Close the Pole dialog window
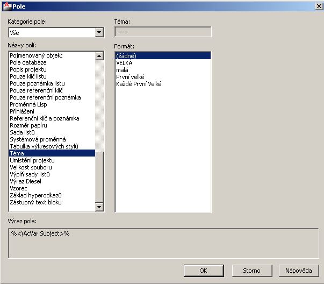 pos(318,5)
